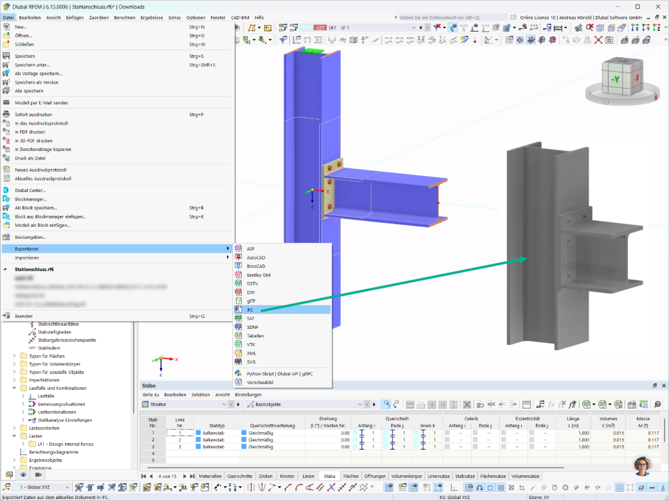Image resolution: width=669 pixels, height=501 pixels.
Task: Click the user avatar photo
Action: [x=642, y=465]
